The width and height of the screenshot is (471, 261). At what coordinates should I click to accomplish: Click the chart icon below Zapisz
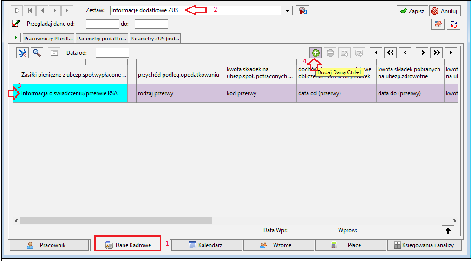pyautogui.click(x=438, y=24)
